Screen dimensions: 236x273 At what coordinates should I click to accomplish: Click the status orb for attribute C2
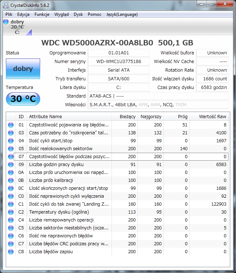(x=11, y=212)
